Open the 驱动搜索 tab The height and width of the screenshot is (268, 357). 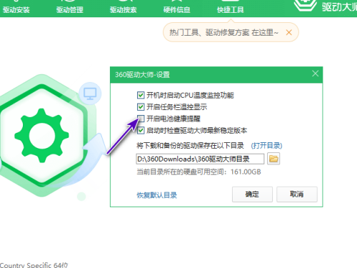[x=124, y=9]
